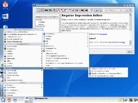
Task: Click the Home folder icon in taskbar
Action: (9, 100)
